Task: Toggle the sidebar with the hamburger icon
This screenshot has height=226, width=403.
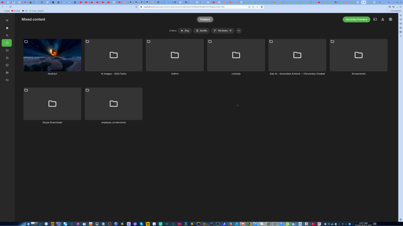Action: coord(7,20)
